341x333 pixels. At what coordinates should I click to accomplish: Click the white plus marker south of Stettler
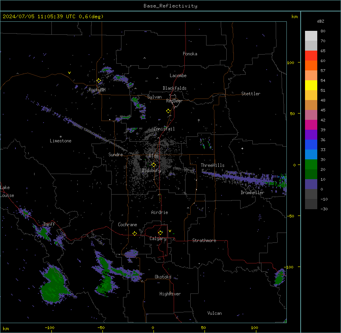[x=242, y=148]
